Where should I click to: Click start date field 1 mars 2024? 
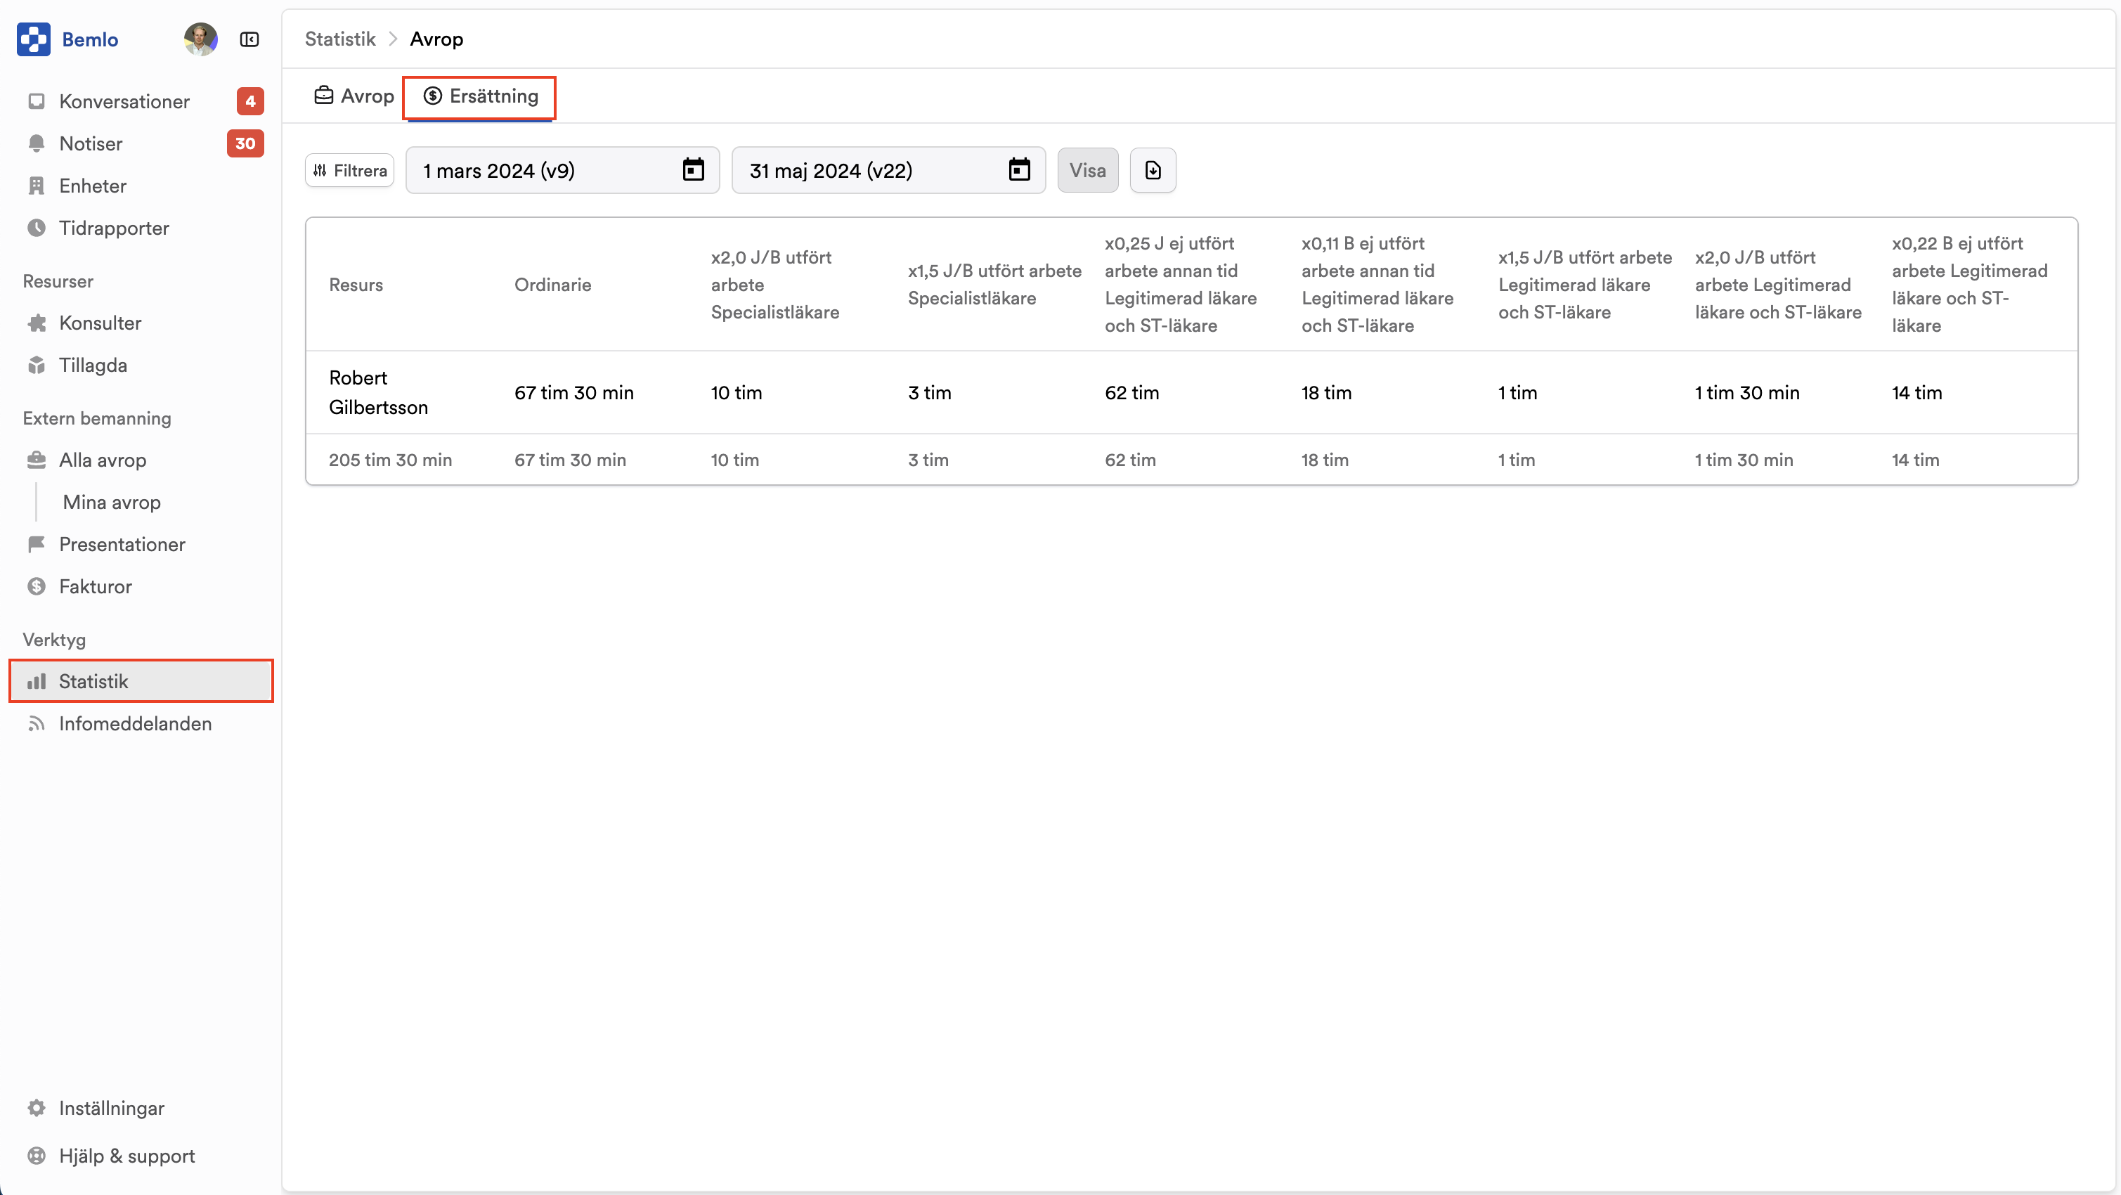562,169
